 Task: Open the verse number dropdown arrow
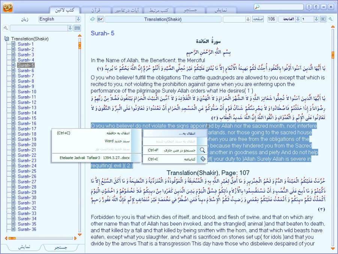pyautogui.click(x=316, y=19)
